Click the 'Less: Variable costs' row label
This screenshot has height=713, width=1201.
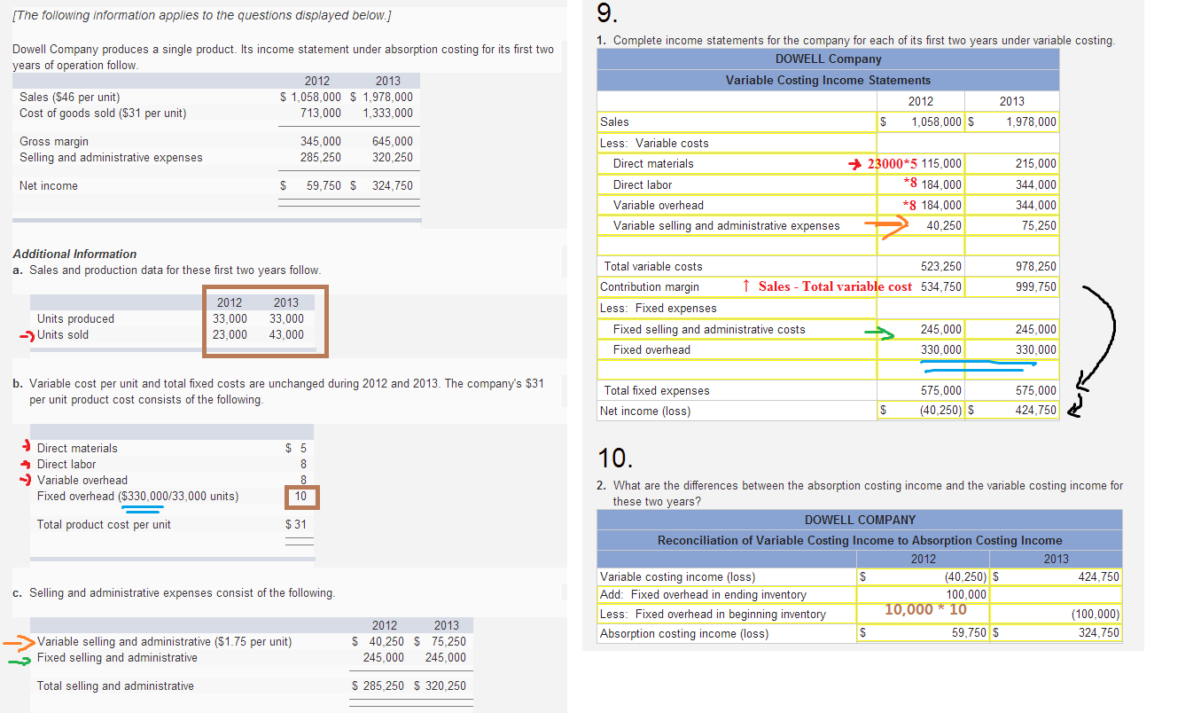[x=654, y=143]
